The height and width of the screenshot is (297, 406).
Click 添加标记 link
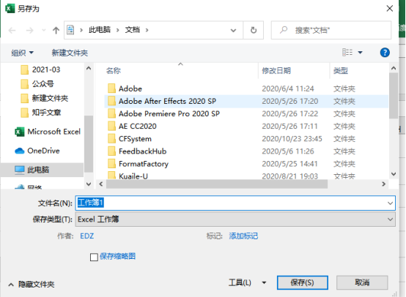(x=243, y=236)
